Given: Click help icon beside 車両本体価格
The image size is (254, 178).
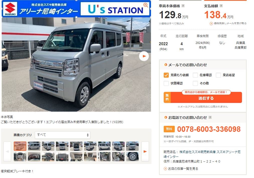Looking at the screenshot, I should pyautogui.click(x=183, y=6).
